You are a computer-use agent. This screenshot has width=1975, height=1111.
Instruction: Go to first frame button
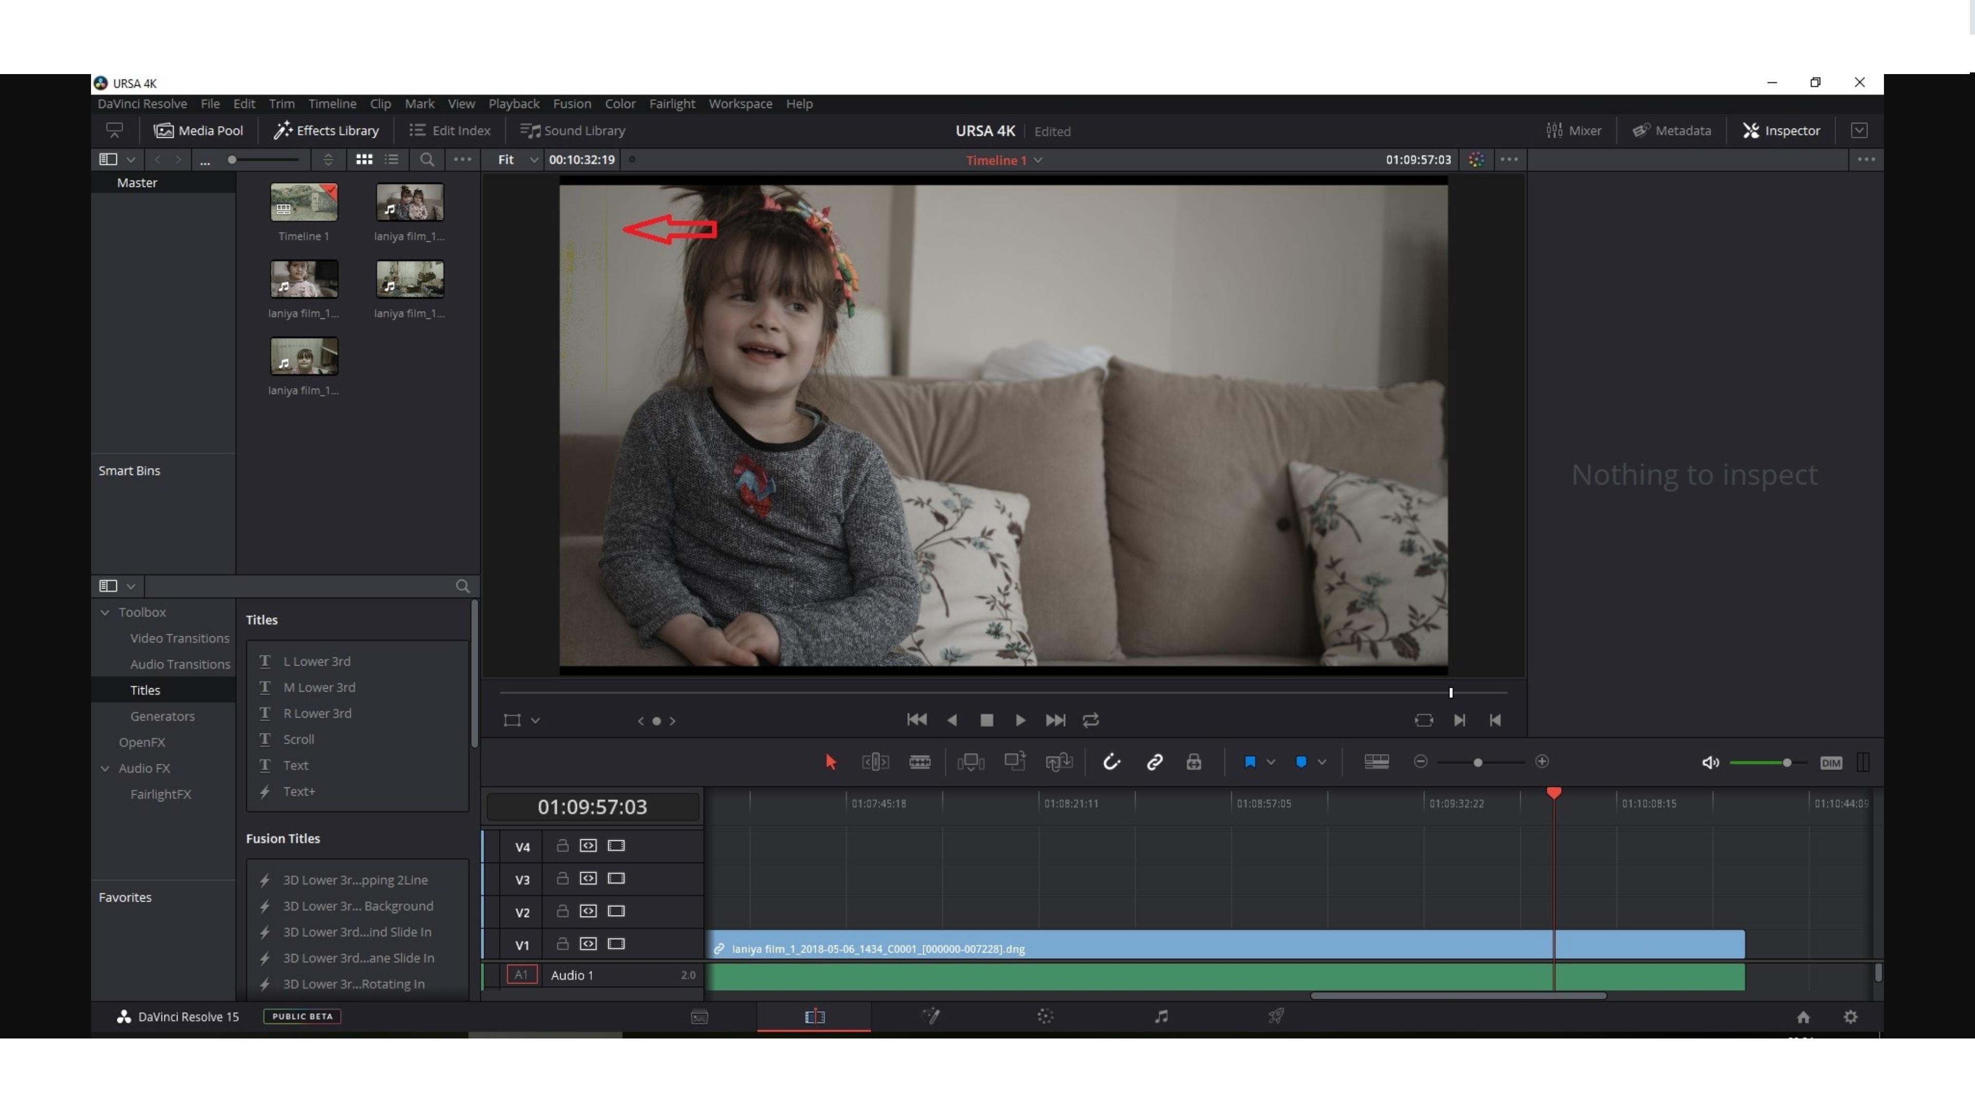pos(916,720)
